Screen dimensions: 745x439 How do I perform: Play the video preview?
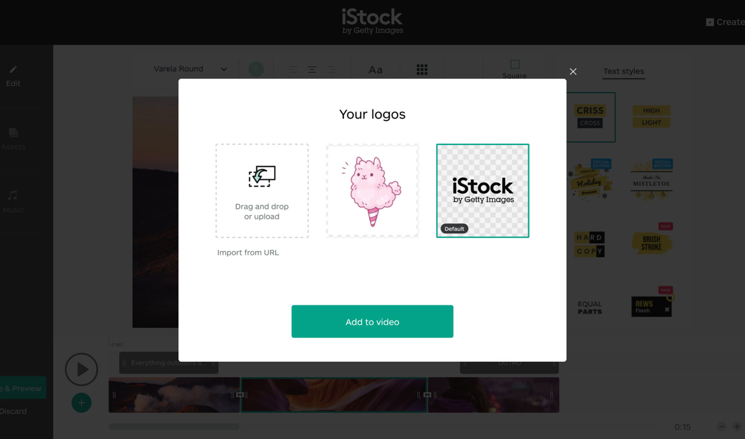(81, 370)
